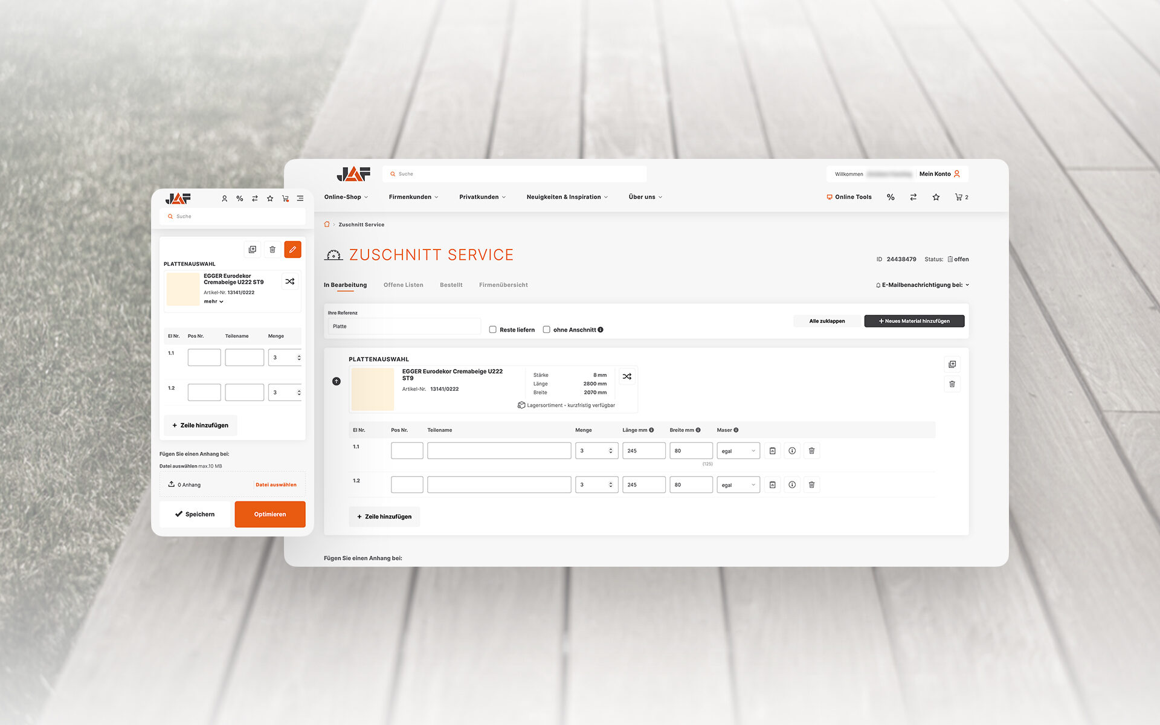The width and height of the screenshot is (1160, 725).
Task: Click the duplicate icon in the mobile panel toolbar
Action: [x=252, y=249]
